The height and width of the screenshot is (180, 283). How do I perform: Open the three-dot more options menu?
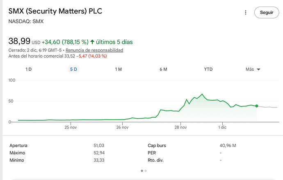tap(246, 13)
